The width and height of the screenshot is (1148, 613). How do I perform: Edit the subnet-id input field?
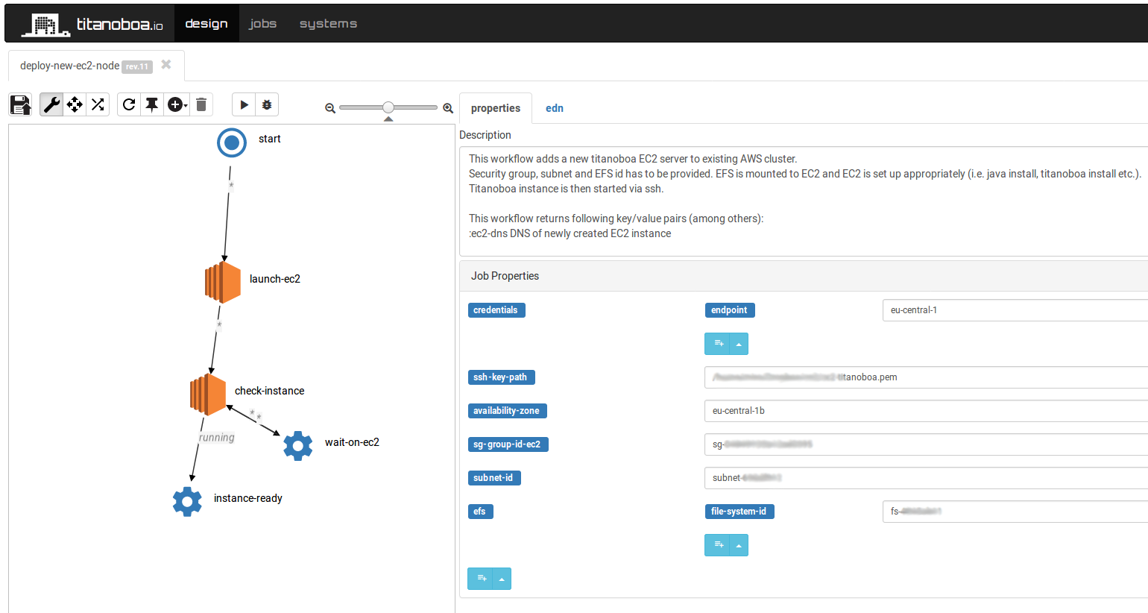[926, 478]
